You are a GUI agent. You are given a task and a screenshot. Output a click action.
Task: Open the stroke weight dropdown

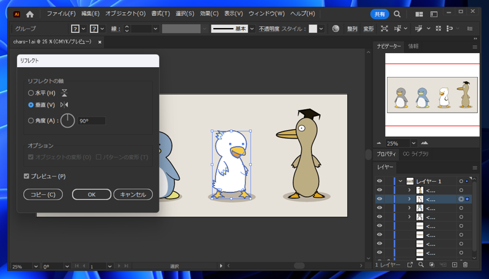pyautogui.click(x=155, y=29)
